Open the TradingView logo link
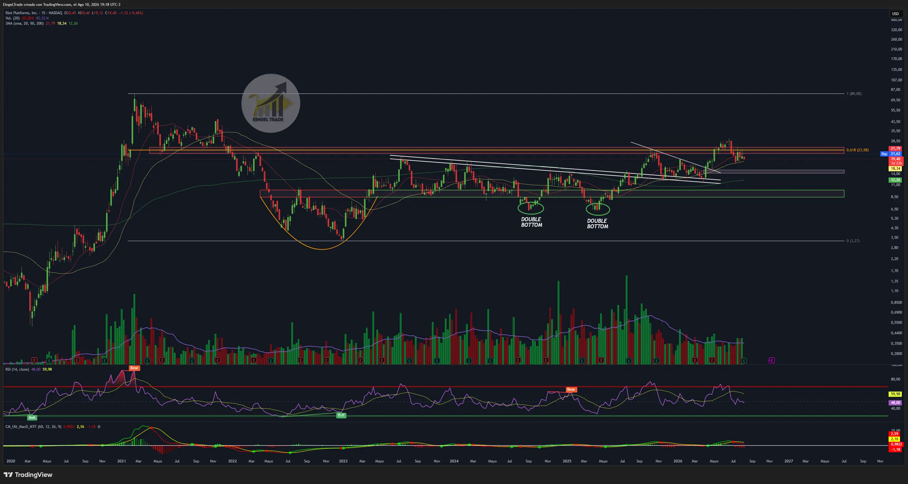This screenshot has height=484, width=908. (28, 474)
